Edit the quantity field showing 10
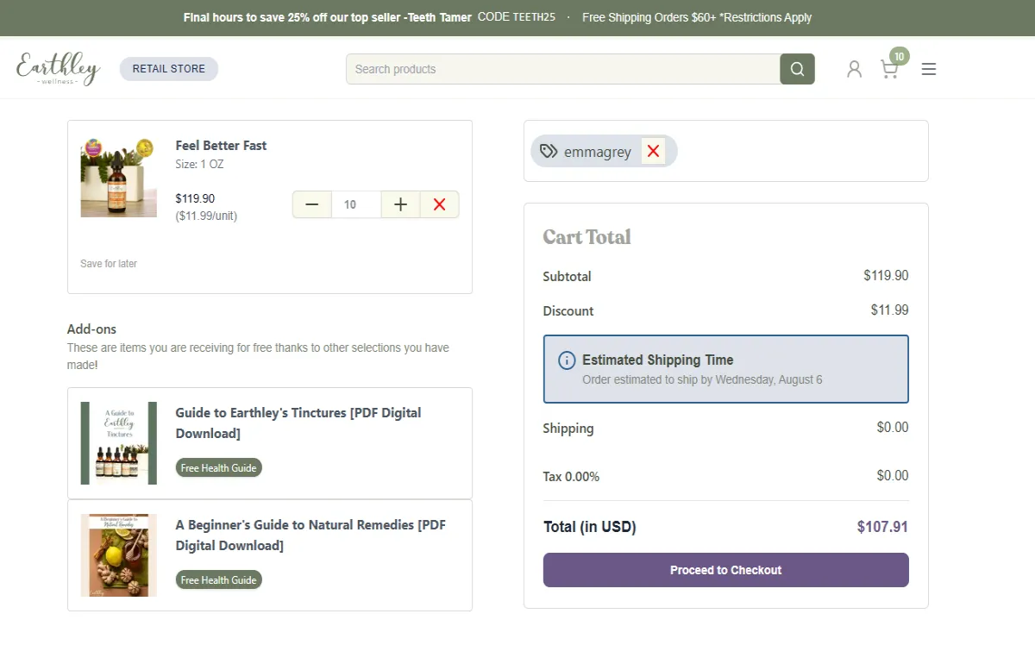The width and height of the screenshot is (1035, 645). click(x=355, y=204)
